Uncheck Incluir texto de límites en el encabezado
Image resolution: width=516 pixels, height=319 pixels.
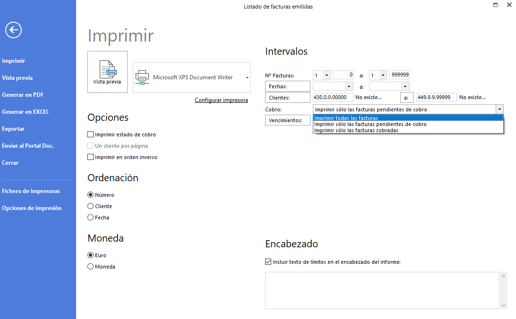pos(268,262)
